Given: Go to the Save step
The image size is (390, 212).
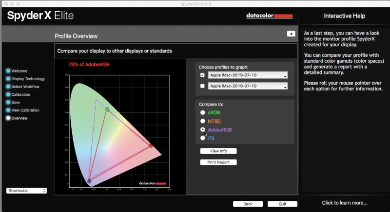Looking at the screenshot, I should coord(16,103).
